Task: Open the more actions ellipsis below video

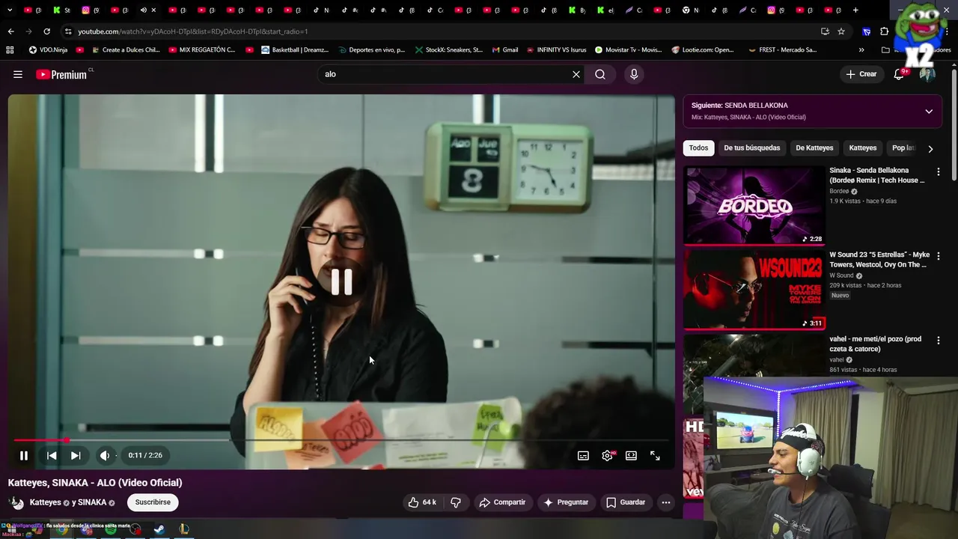Action: pos(666,502)
